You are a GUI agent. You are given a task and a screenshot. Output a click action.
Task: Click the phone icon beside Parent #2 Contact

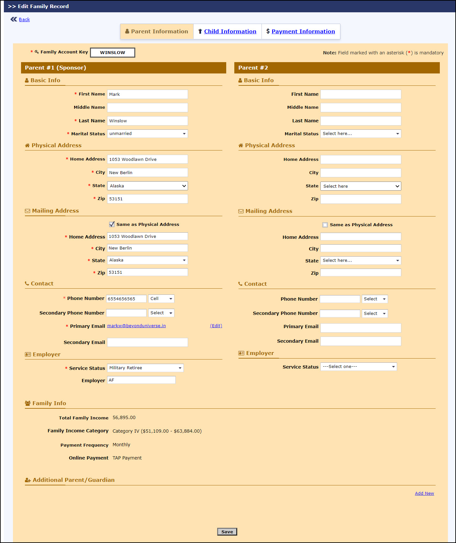(240, 284)
